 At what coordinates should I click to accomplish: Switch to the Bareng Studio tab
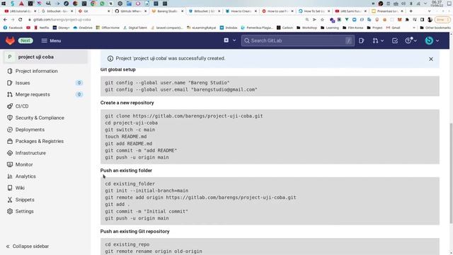pyautogui.click(x=167, y=11)
